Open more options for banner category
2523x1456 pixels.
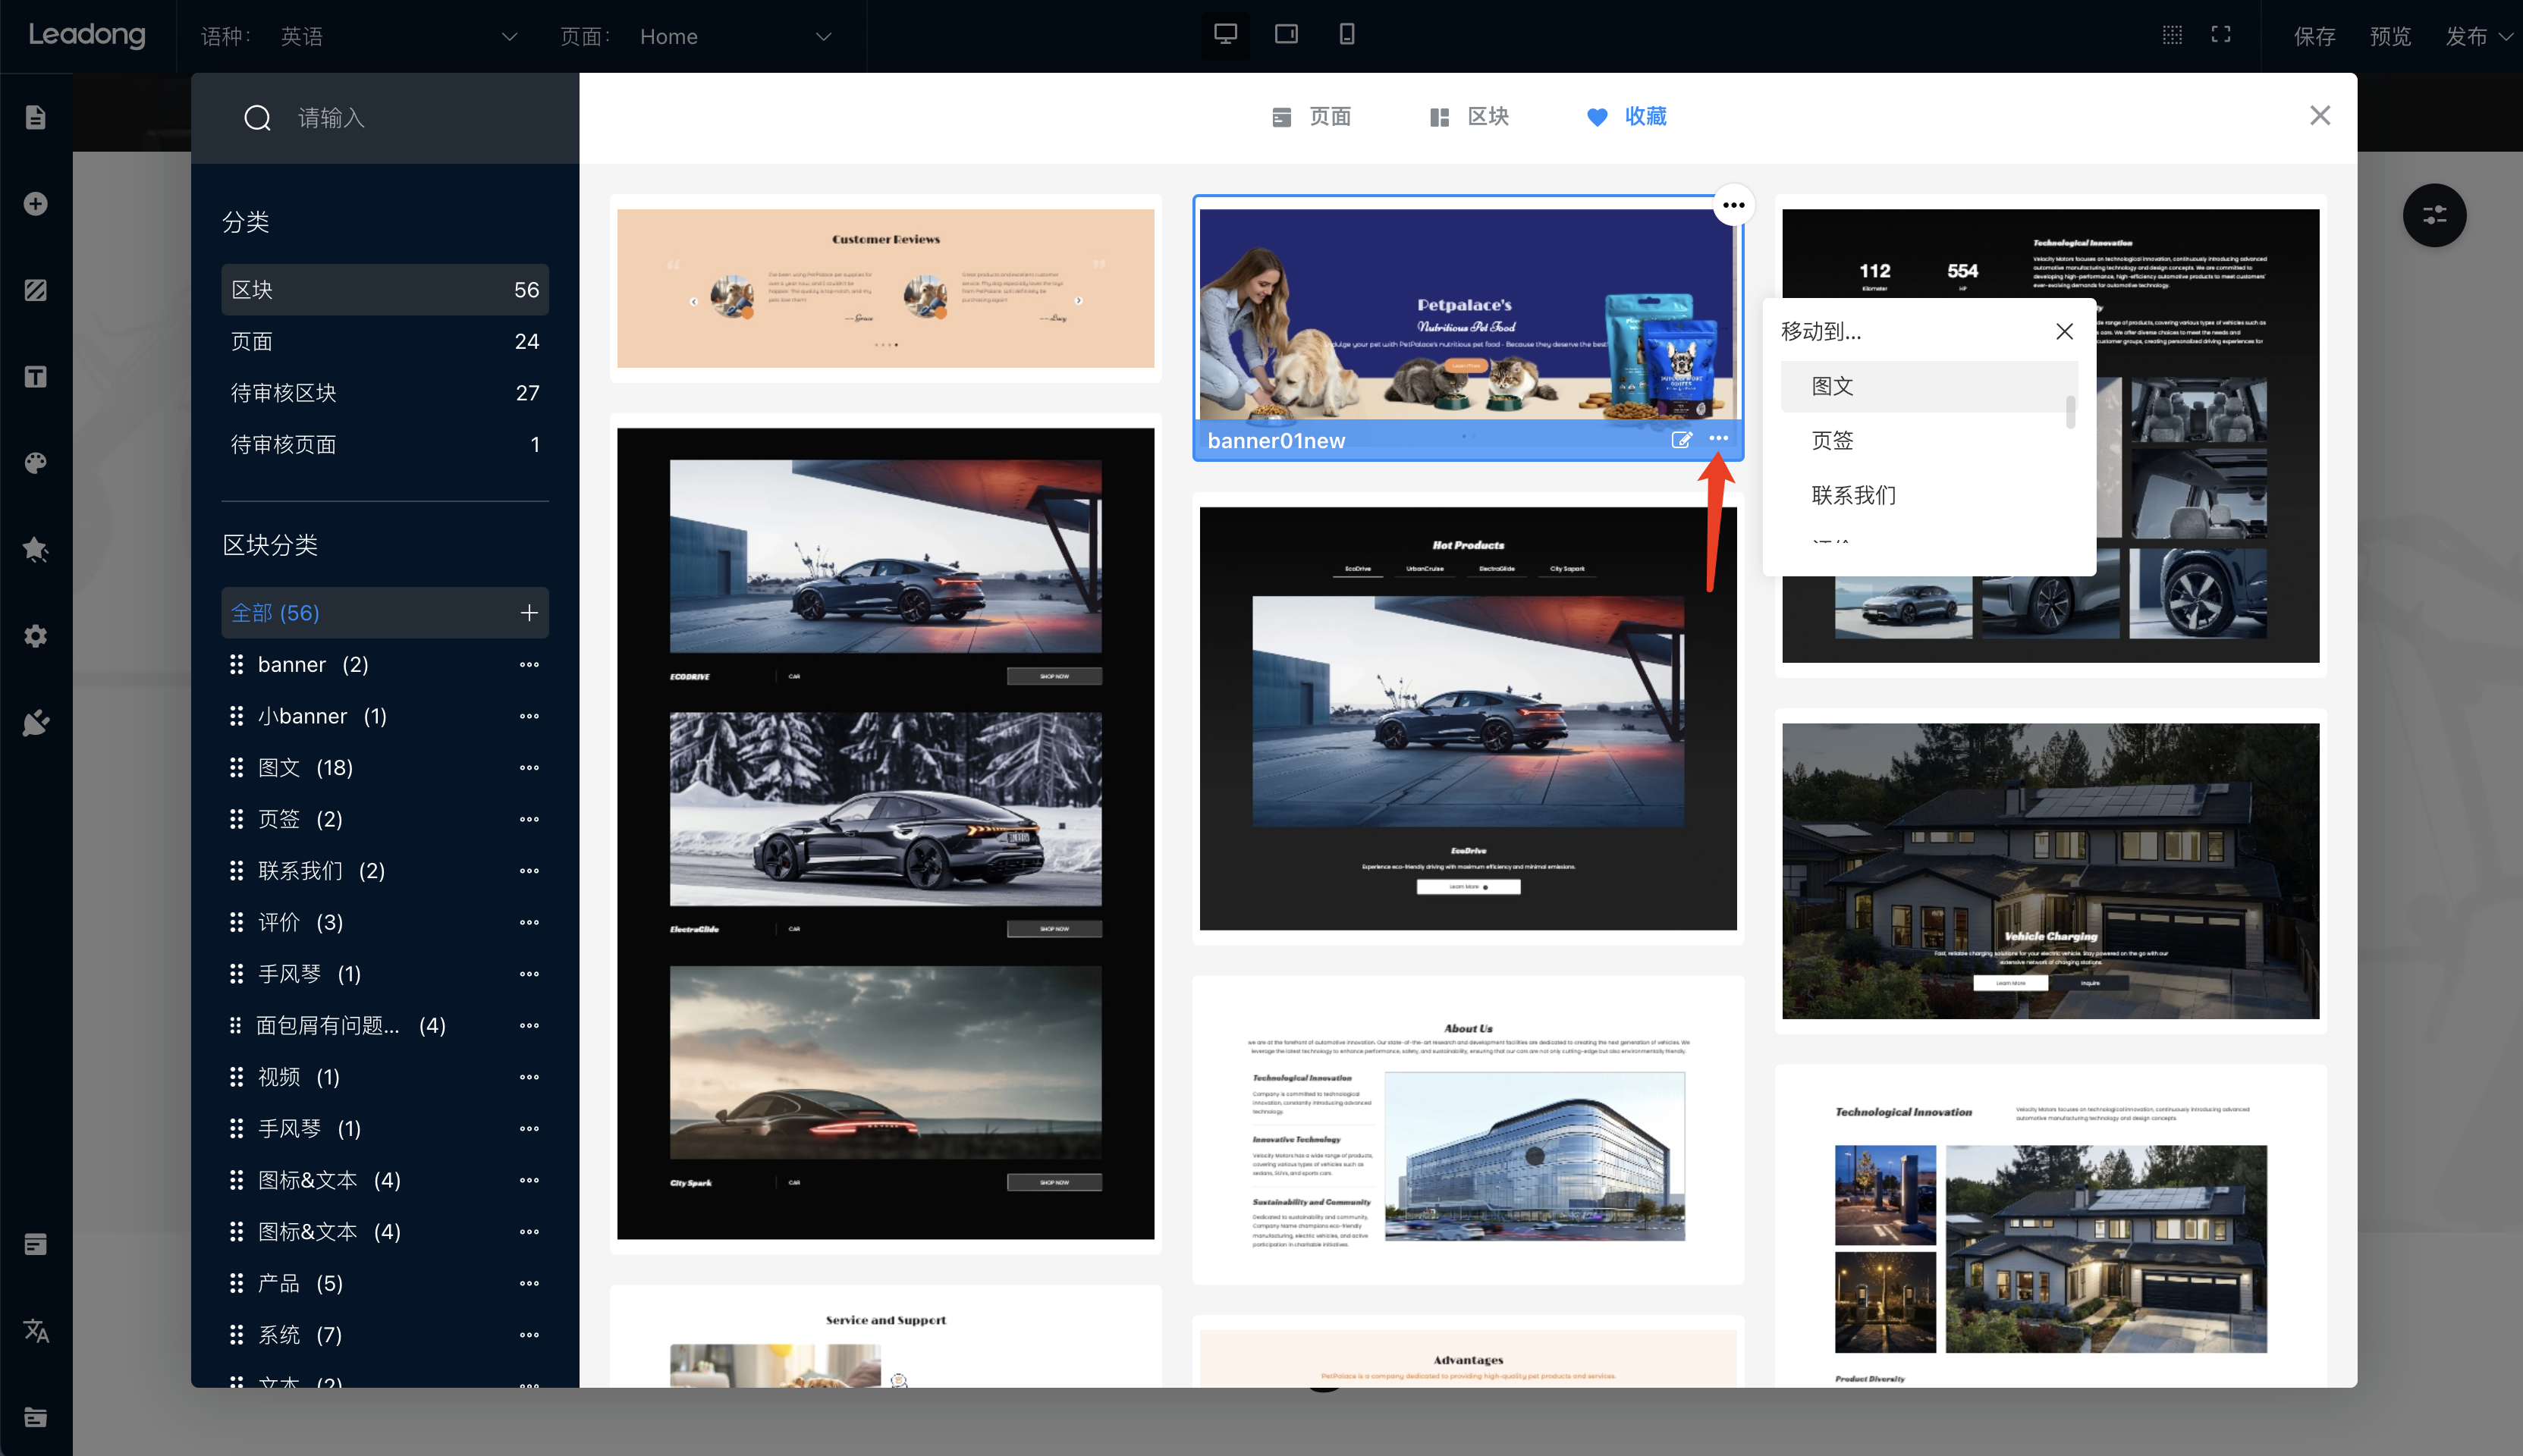(x=529, y=665)
